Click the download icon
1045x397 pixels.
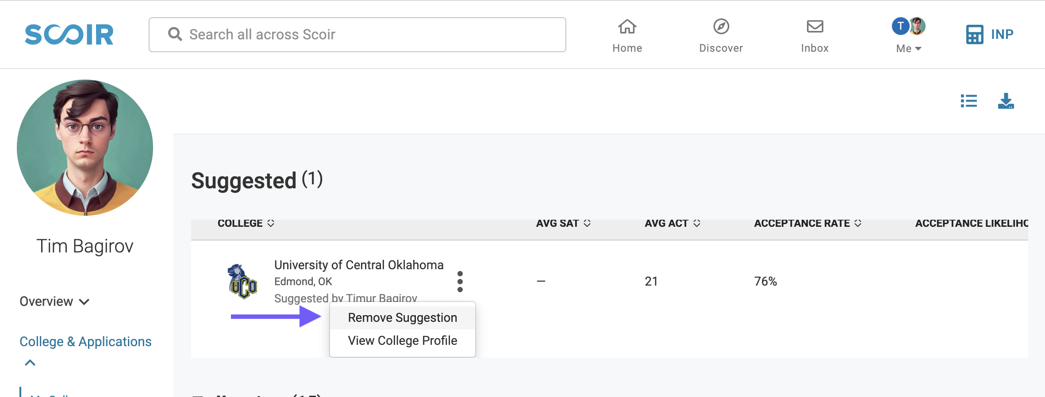[1006, 101]
